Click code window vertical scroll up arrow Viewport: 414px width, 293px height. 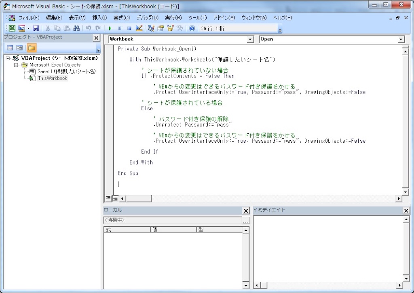(x=405, y=51)
